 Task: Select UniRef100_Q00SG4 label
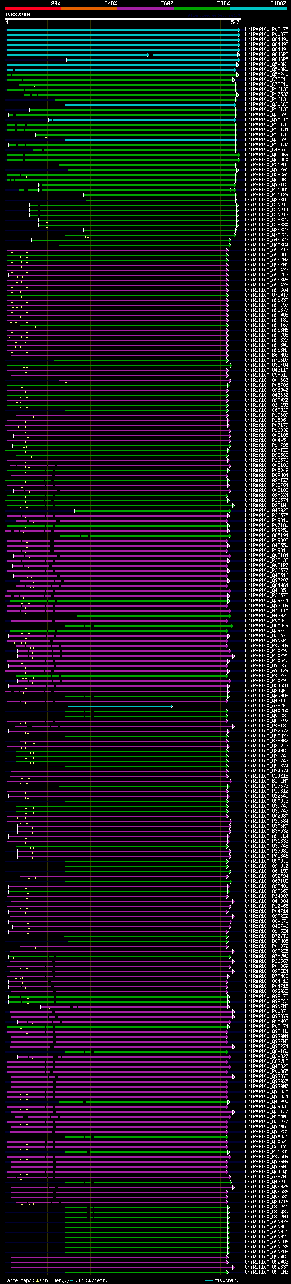click(266, 245)
